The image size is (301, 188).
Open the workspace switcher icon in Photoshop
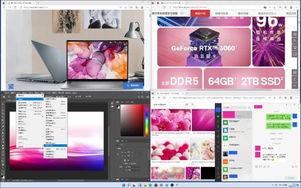(x=142, y=97)
